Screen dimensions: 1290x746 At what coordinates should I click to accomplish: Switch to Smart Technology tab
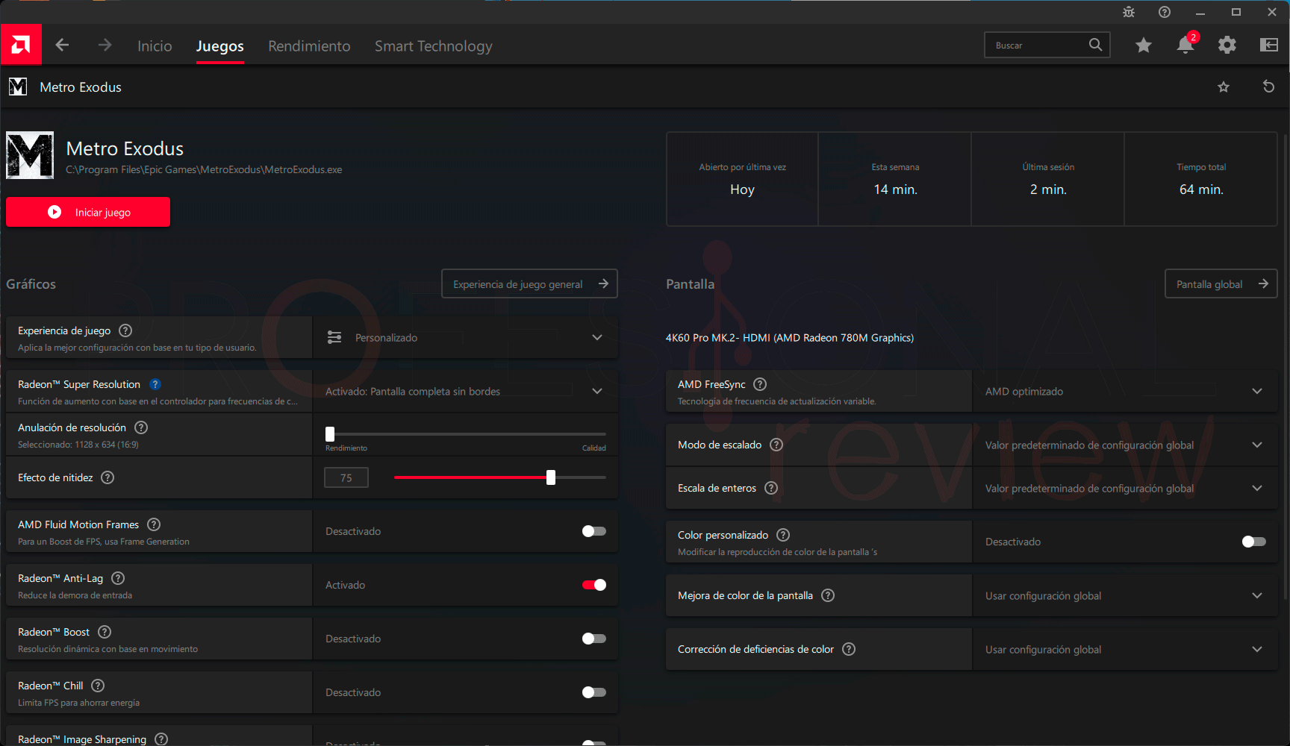[434, 46]
